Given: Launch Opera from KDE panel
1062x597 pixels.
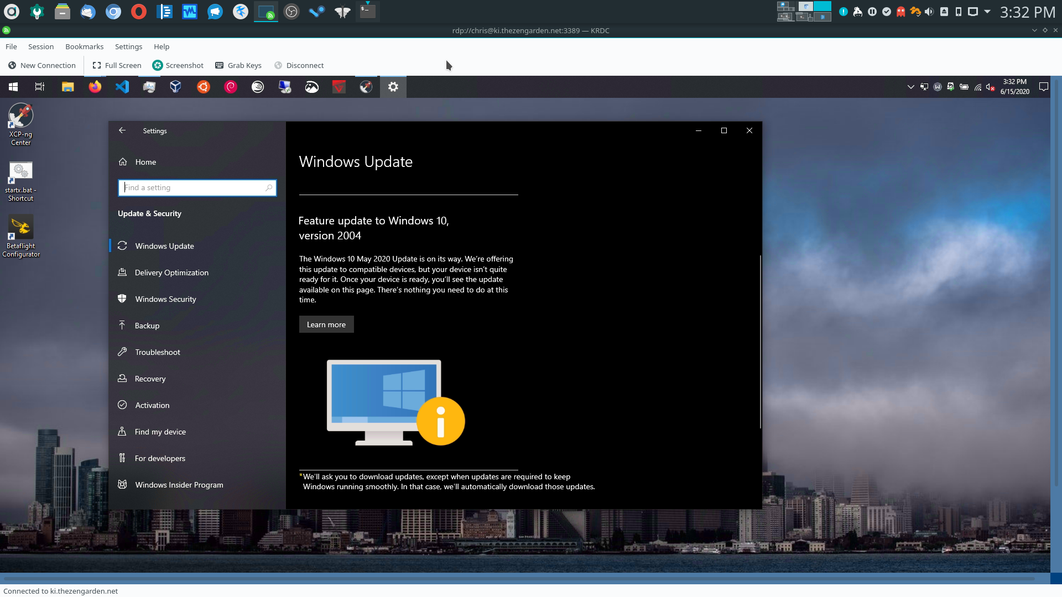Looking at the screenshot, I should point(139,11).
